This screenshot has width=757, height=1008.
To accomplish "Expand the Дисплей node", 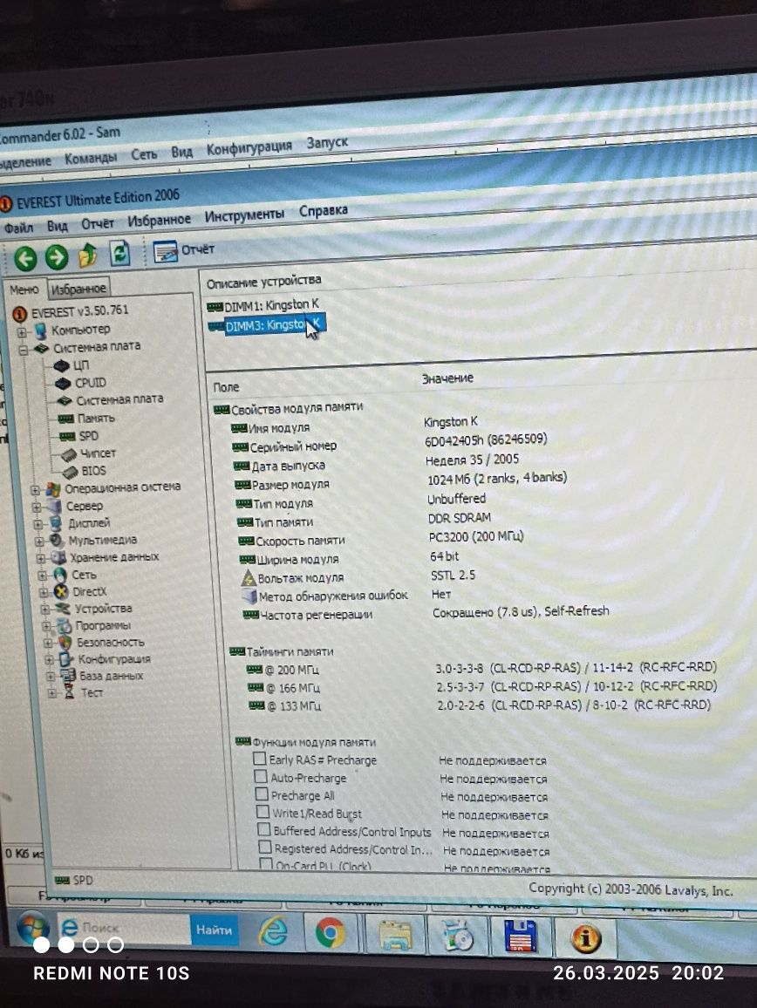I will [x=38, y=525].
